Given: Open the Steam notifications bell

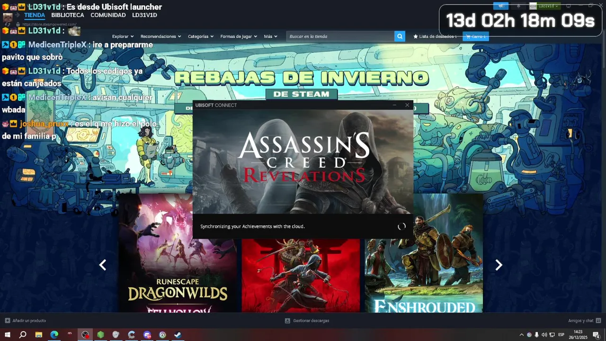Looking at the screenshot, I should (x=518, y=6).
